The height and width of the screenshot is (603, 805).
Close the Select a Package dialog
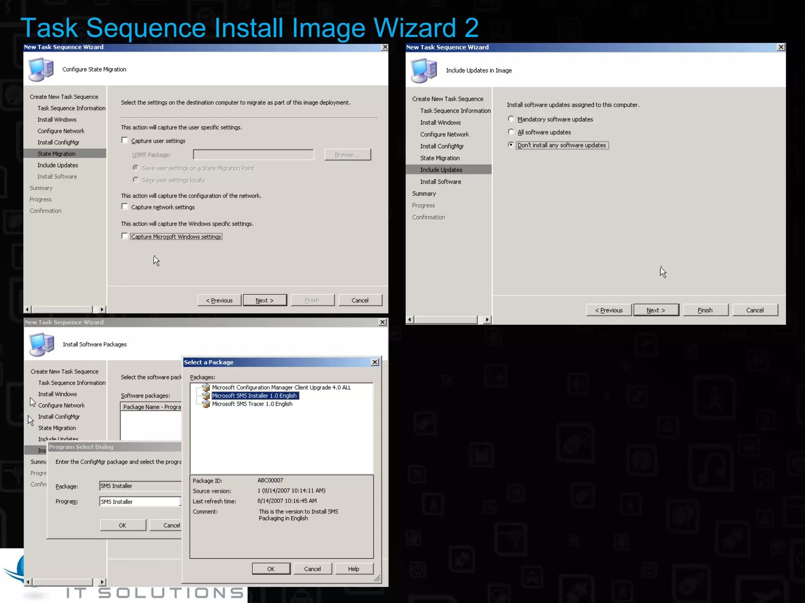375,362
